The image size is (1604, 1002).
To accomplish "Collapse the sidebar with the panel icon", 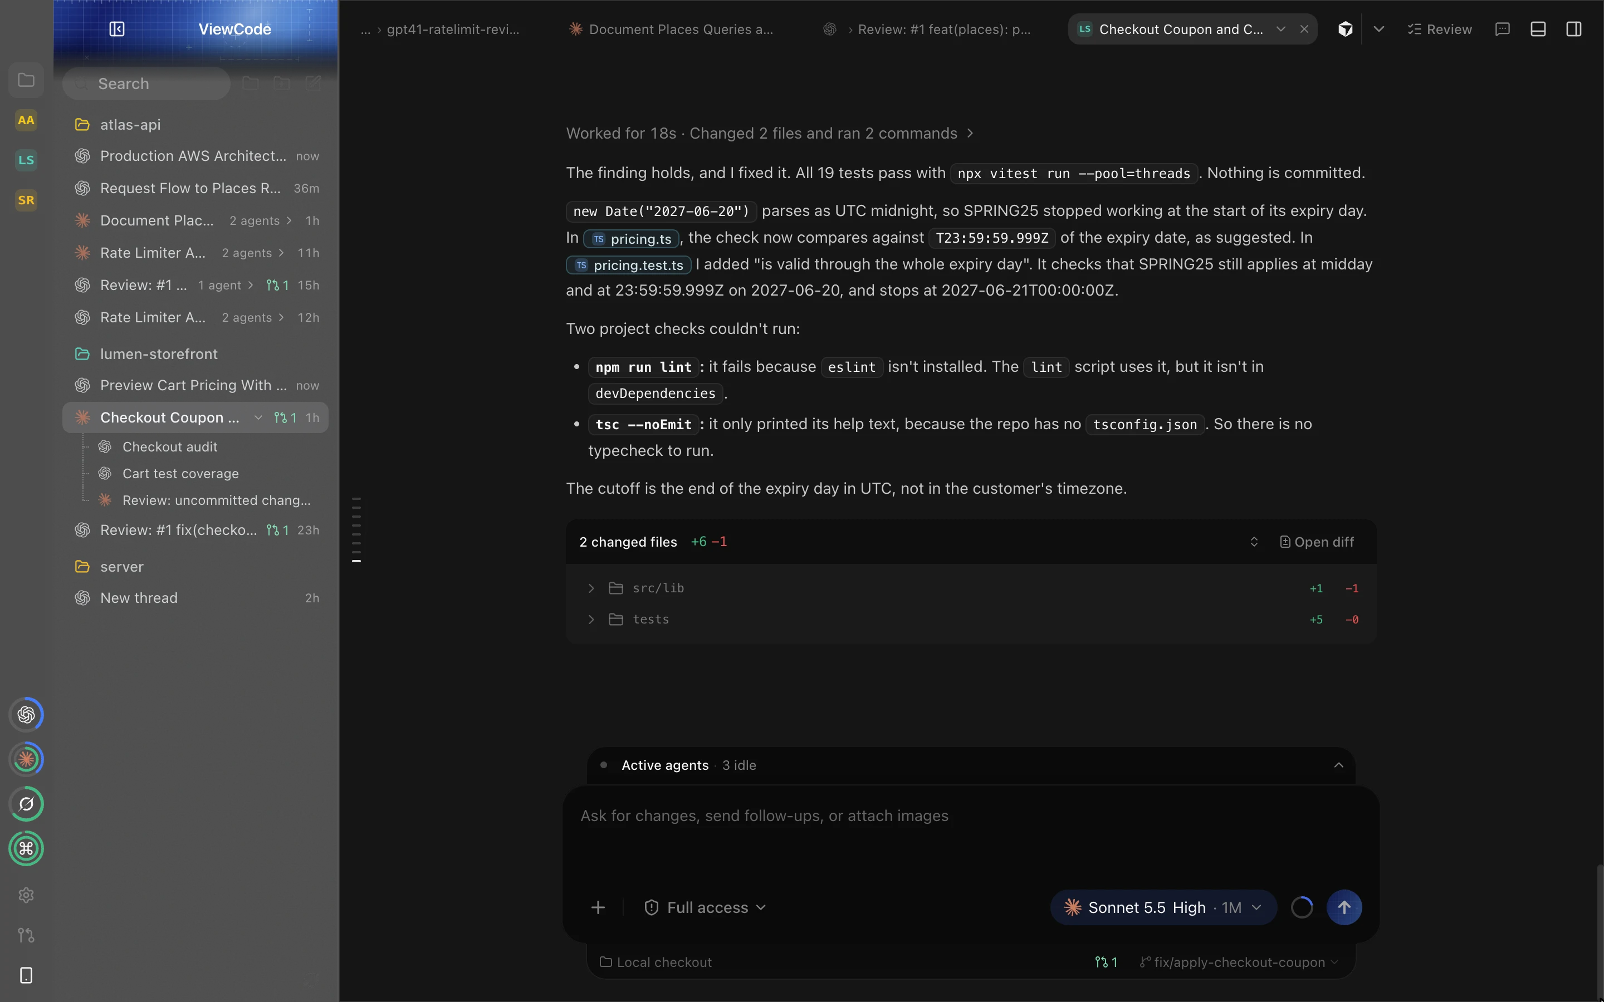I will [116, 29].
